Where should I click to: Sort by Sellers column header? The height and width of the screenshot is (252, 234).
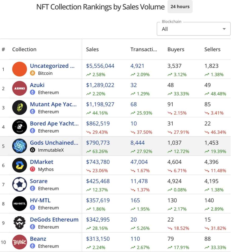point(212,49)
